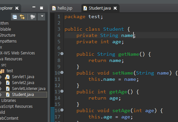Expand the Student.java tree node
Screen dimensions: 178x122
click(x=1, y=95)
